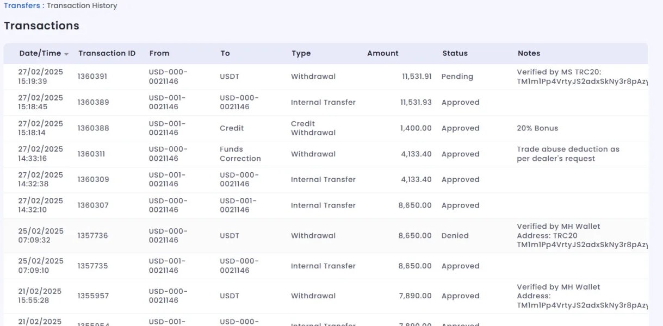Click the Notes column header
Screen dimensions: 663x326
529,53
